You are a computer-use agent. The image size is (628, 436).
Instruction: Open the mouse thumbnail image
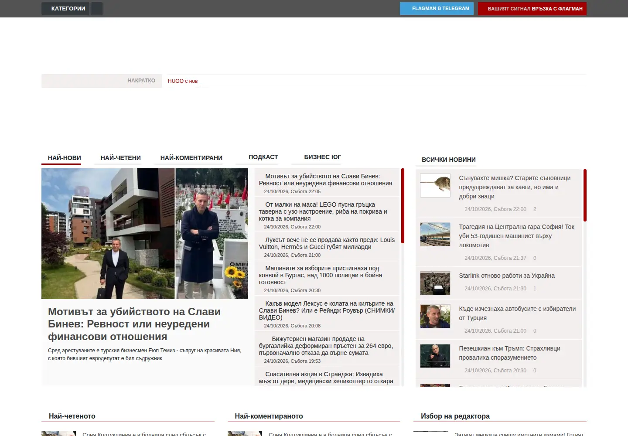(x=435, y=185)
